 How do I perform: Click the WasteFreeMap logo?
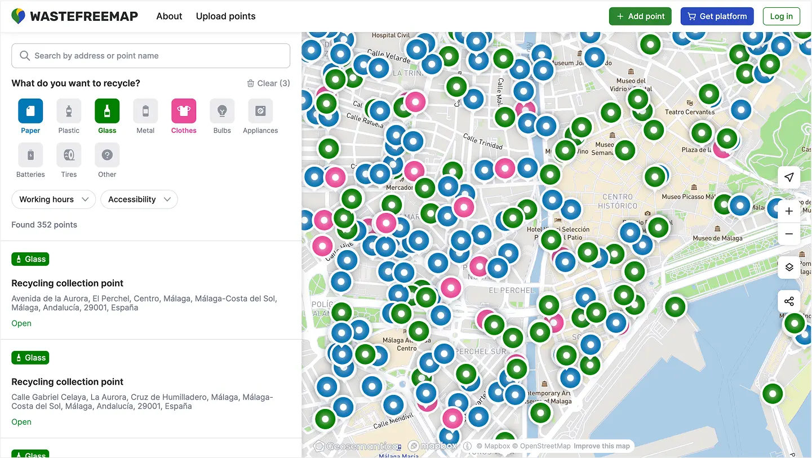coord(74,16)
